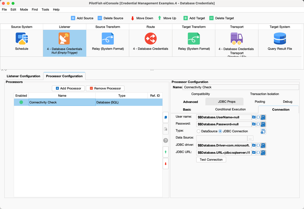
Task: Click the paste processor clipboard icon
Action: pyautogui.click(x=165, y=129)
